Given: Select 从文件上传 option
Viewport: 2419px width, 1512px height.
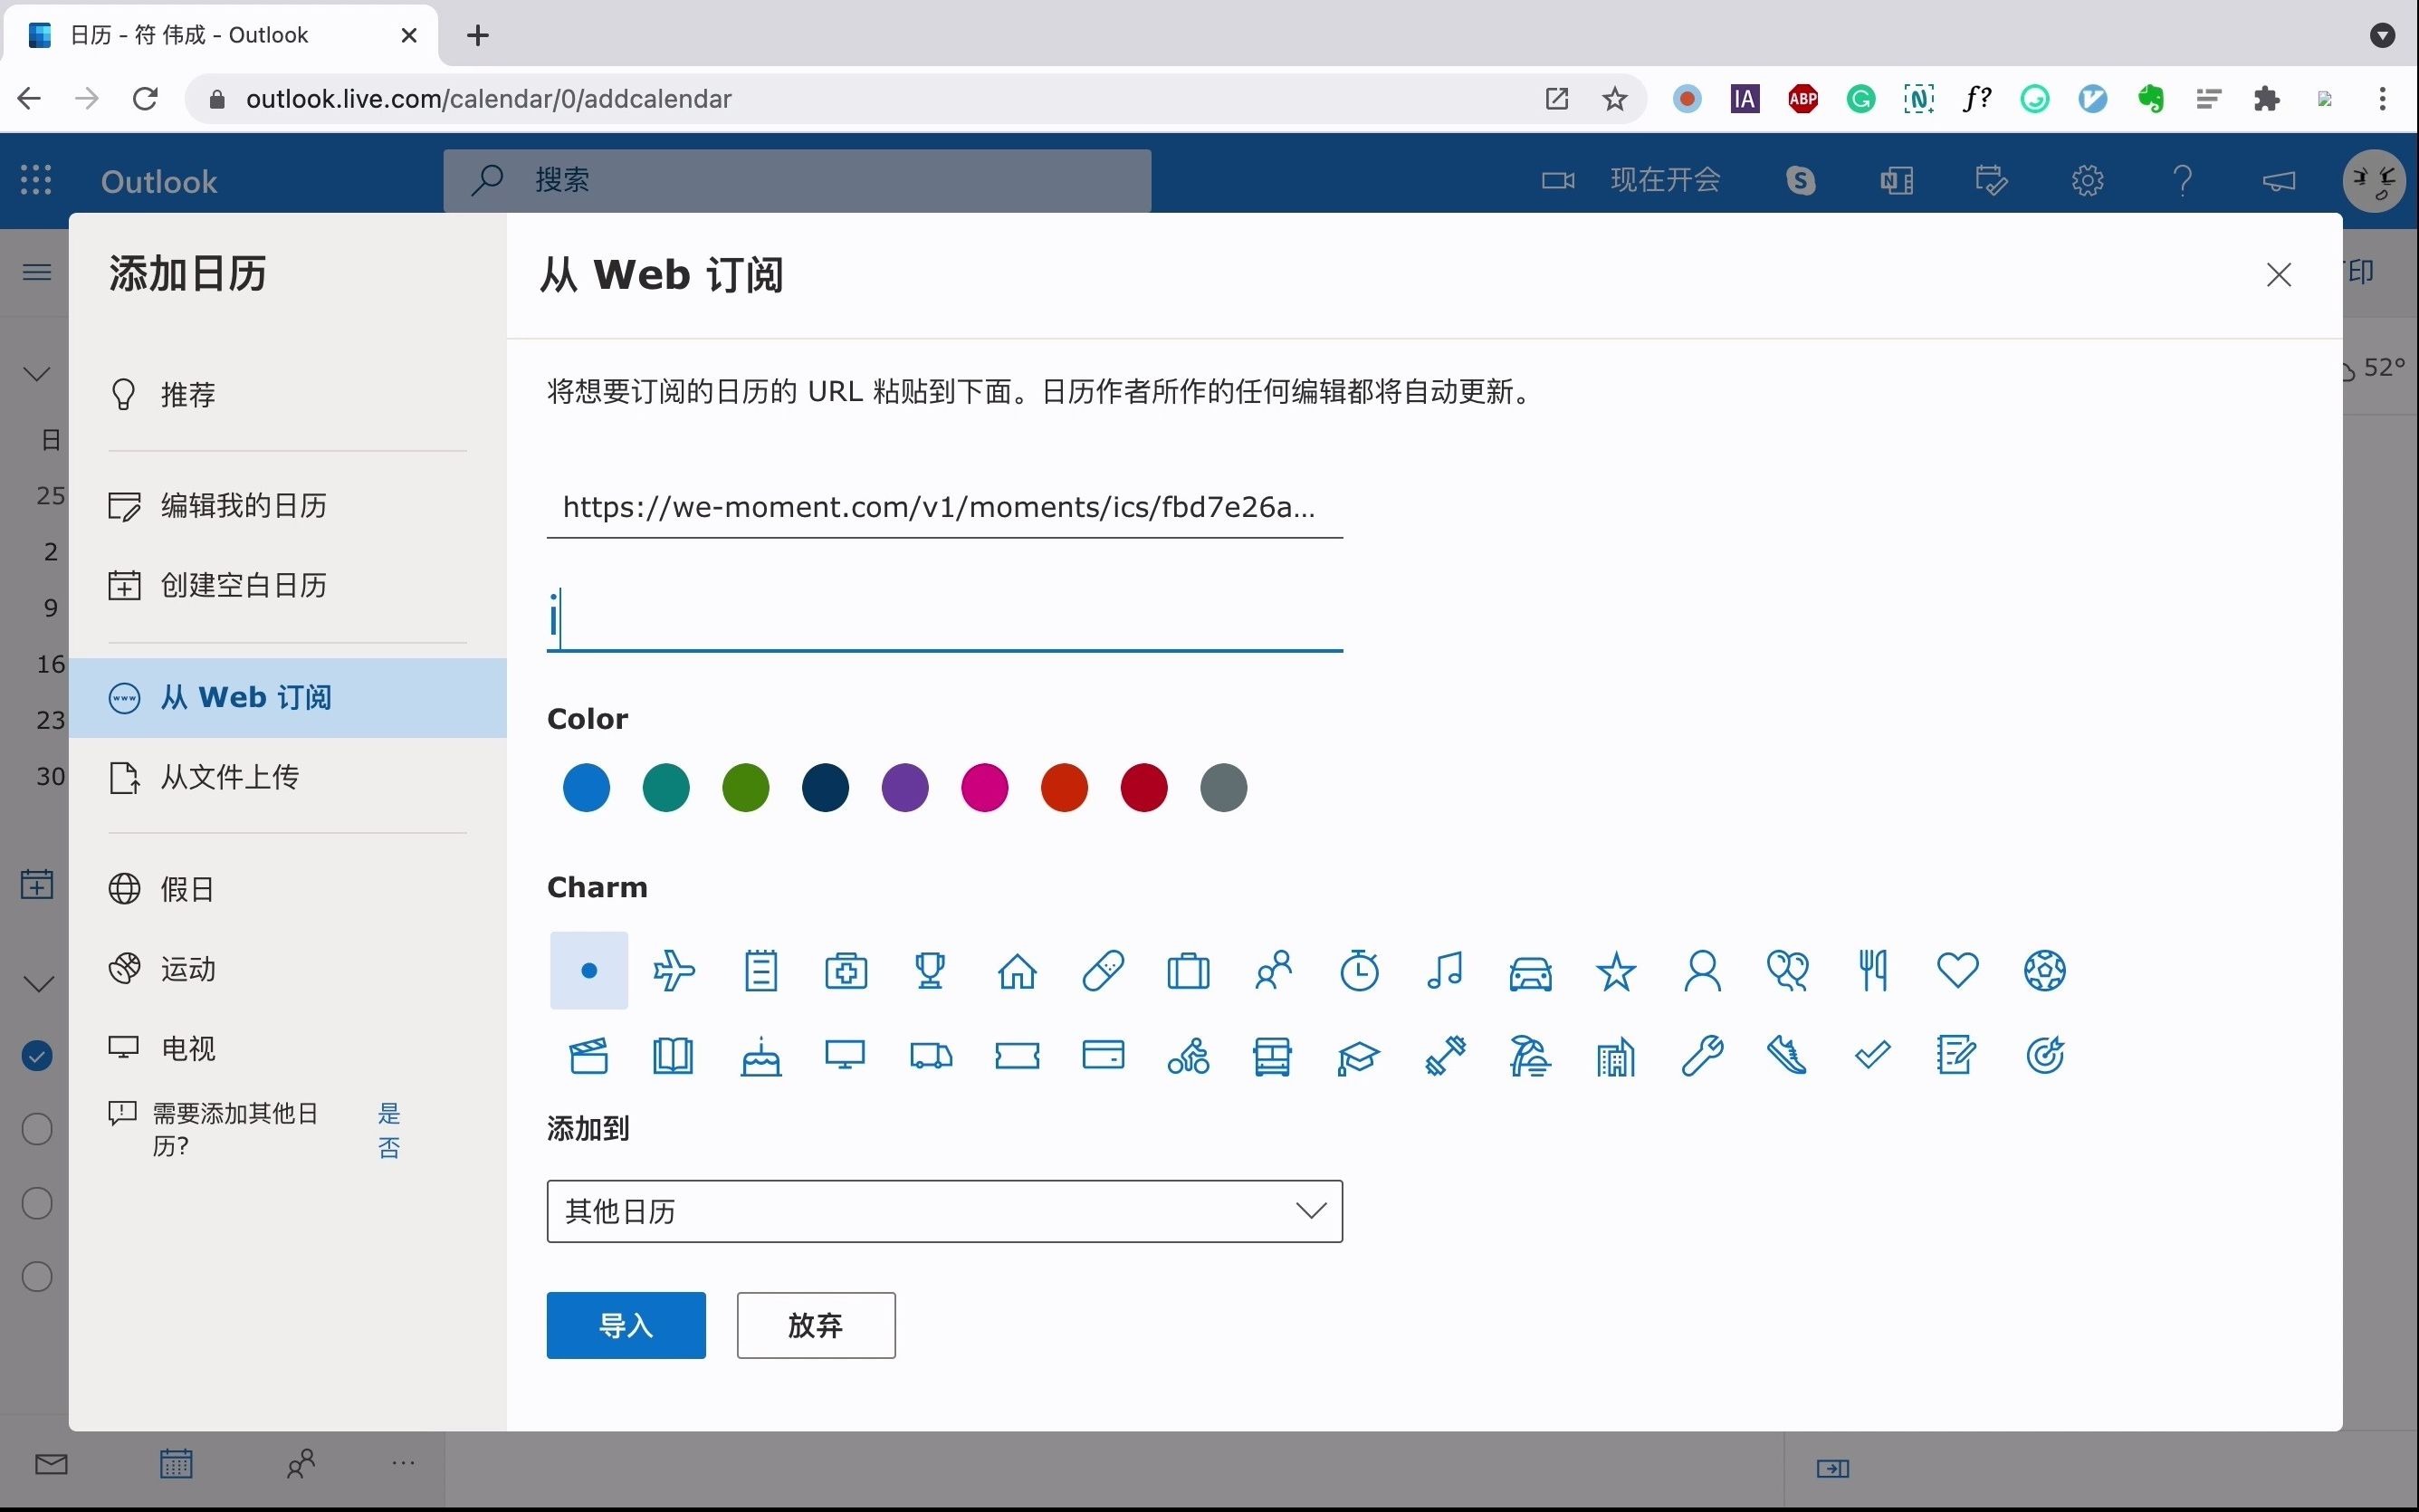Looking at the screenshot, I should click(288, 777).
